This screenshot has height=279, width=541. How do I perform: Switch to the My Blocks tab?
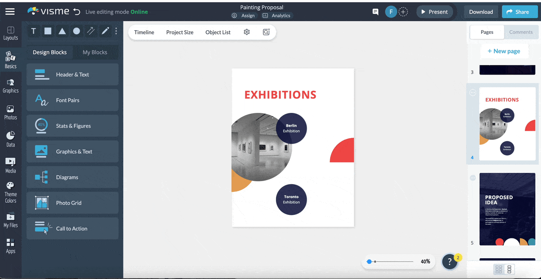(95, 52)
